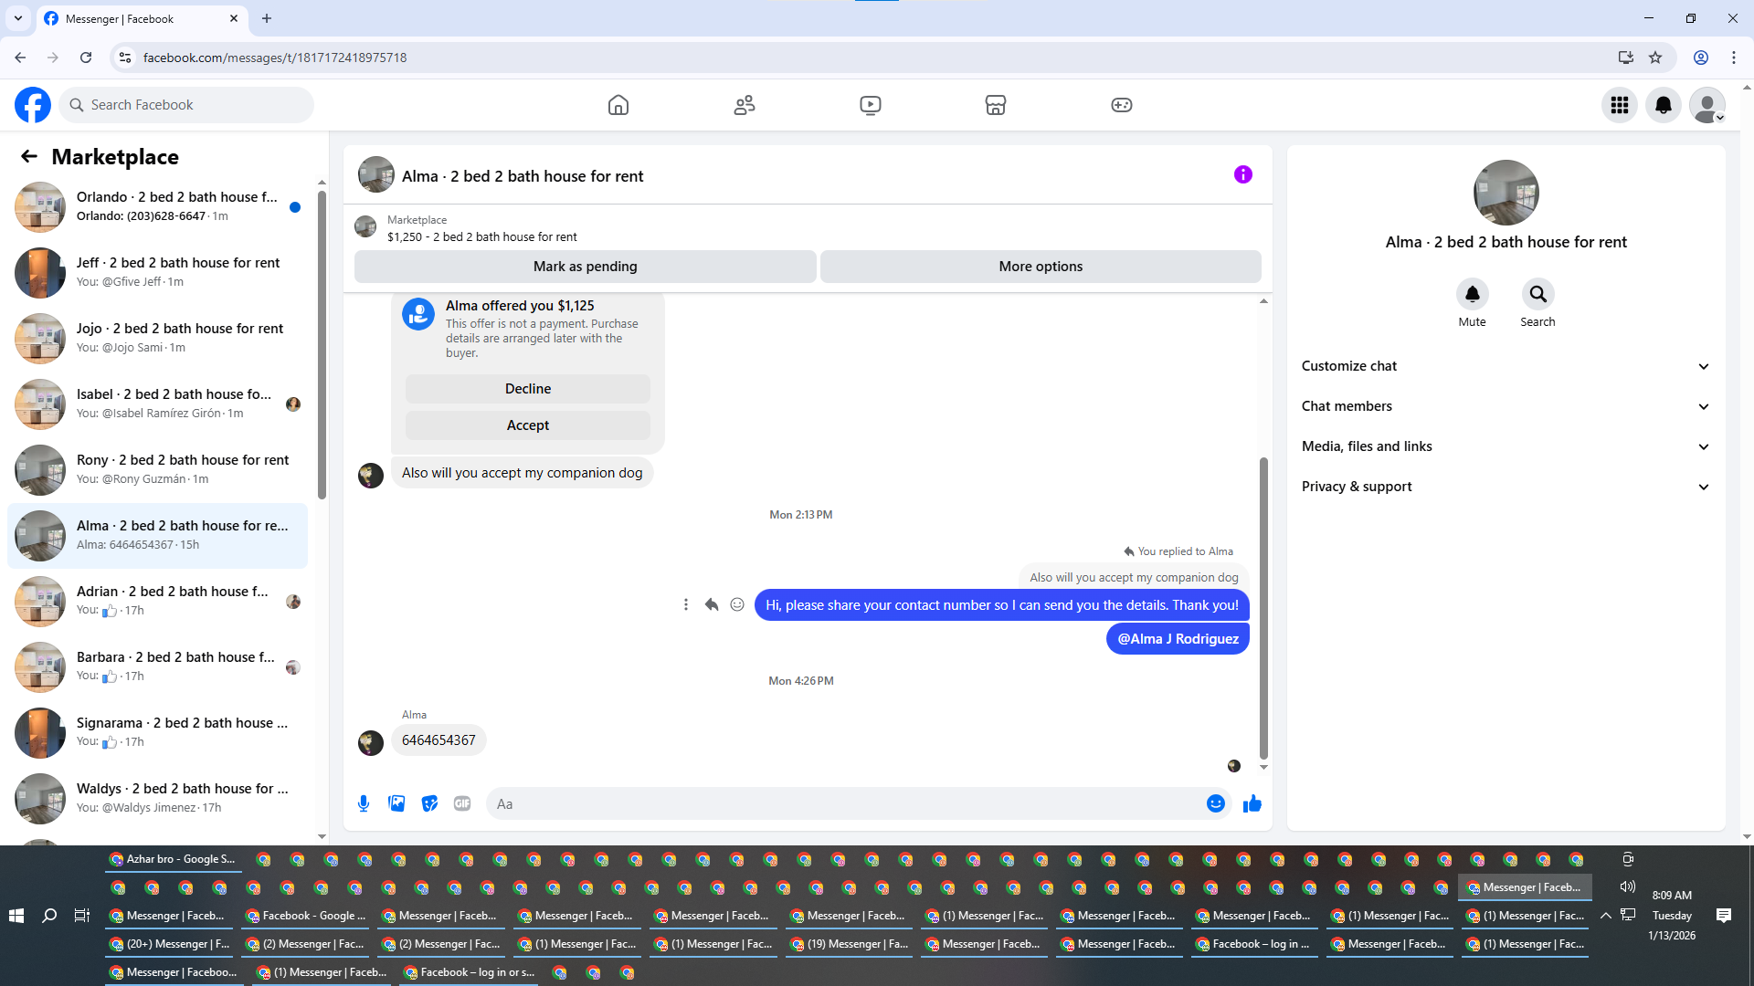This screenshot has height=986, width=1754.
Task: Accept Alma's $1,125 offer
Action: click(527, 425)
